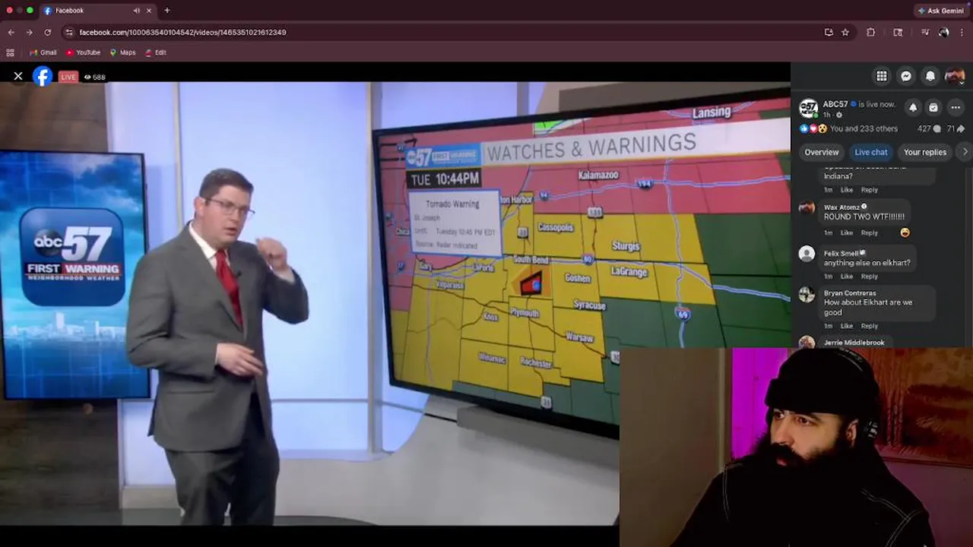Reply to Wax Atomz's comment

pos(870,232)
